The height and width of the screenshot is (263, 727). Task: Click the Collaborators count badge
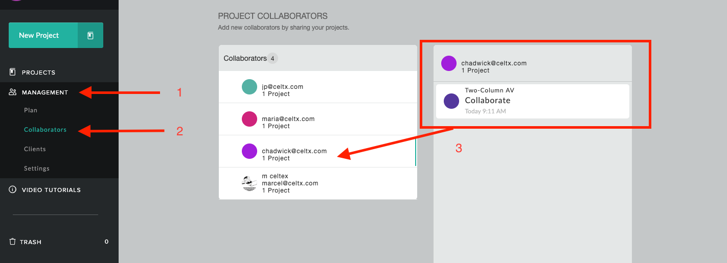coord(272,58)
